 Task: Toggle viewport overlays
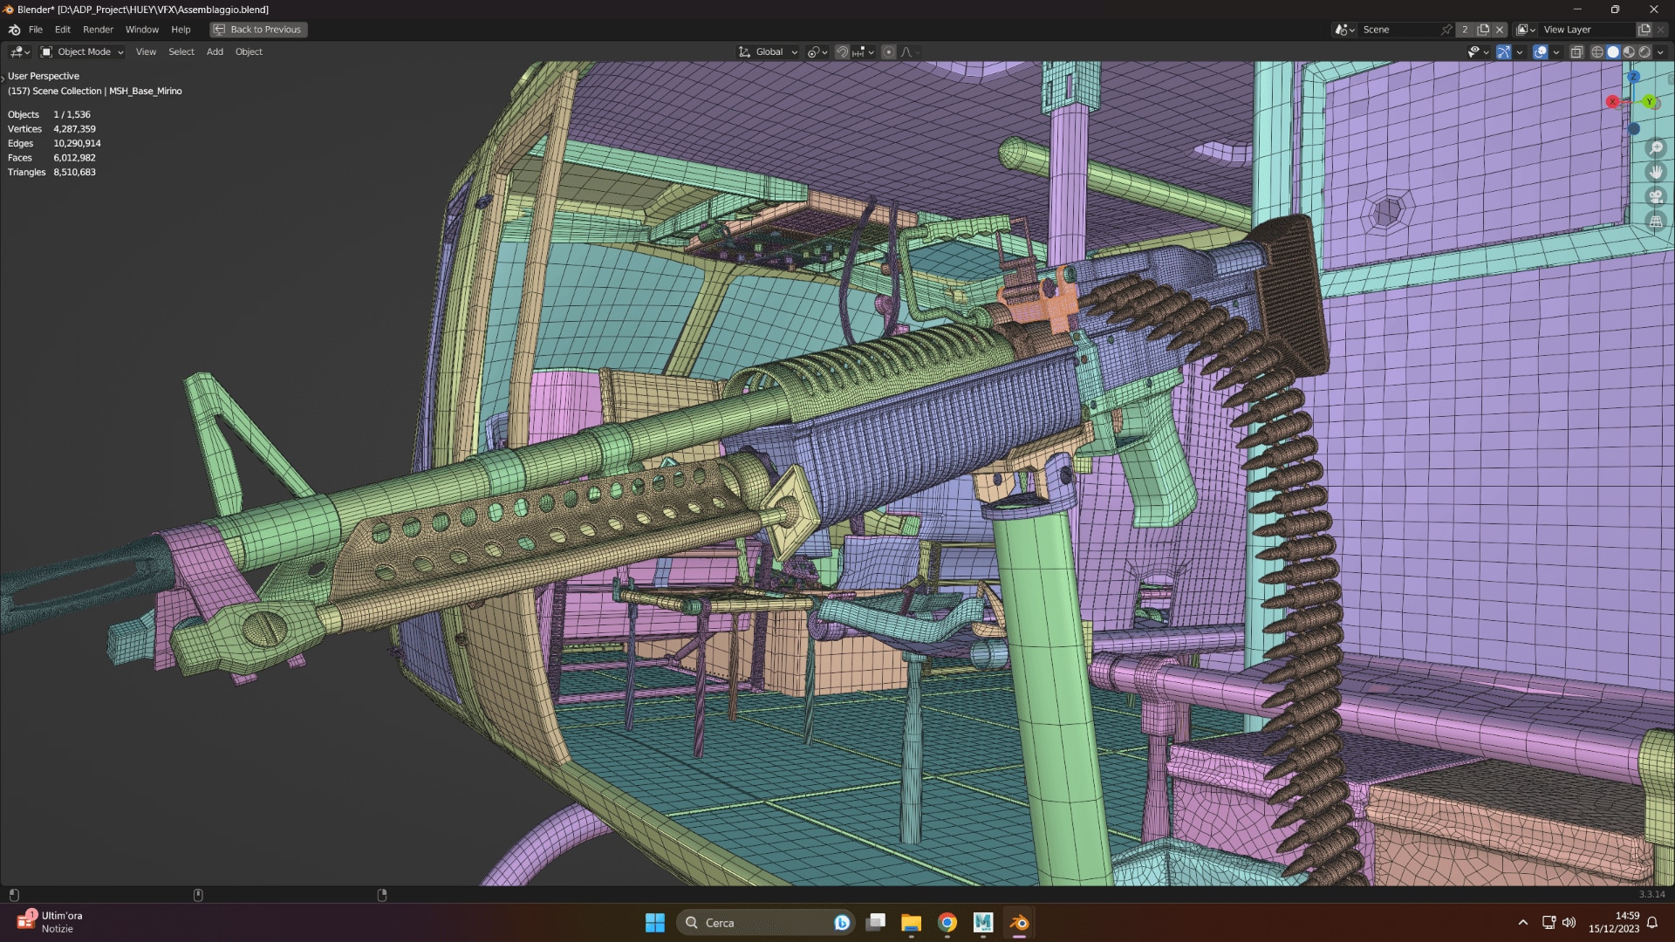(1540, 52)
